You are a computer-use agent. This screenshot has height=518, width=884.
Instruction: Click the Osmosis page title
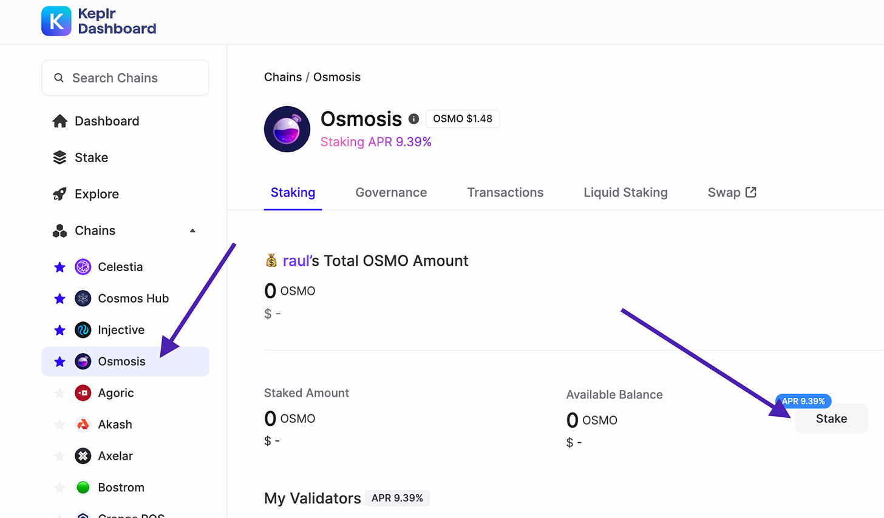[x=361, y=119]
